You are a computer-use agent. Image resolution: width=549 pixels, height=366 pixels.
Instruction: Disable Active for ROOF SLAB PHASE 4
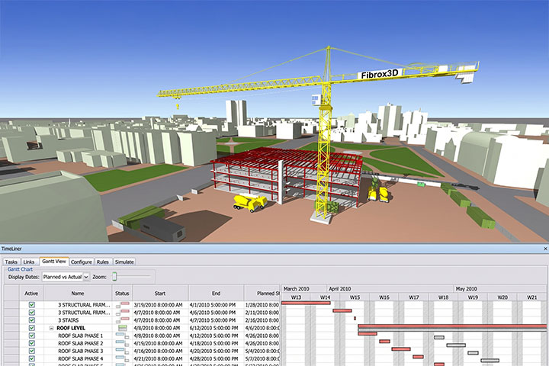pyautogui.click(x=32, y=358)
